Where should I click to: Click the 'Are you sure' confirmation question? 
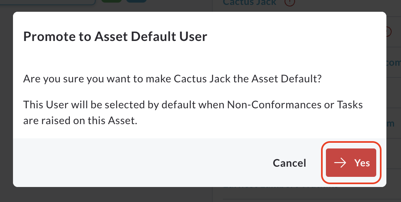172,79
